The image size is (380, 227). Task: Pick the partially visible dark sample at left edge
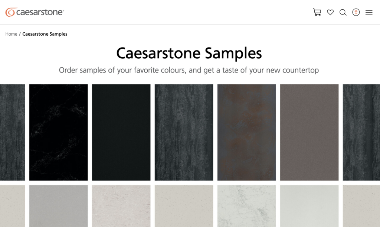[x=12, y=132]
